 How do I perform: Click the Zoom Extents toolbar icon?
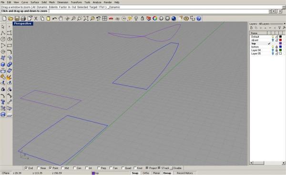[86, 19]
